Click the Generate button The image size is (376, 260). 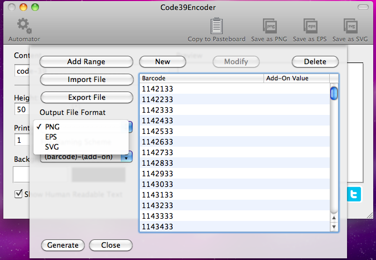pyautogui.click(x=63, y=245)
